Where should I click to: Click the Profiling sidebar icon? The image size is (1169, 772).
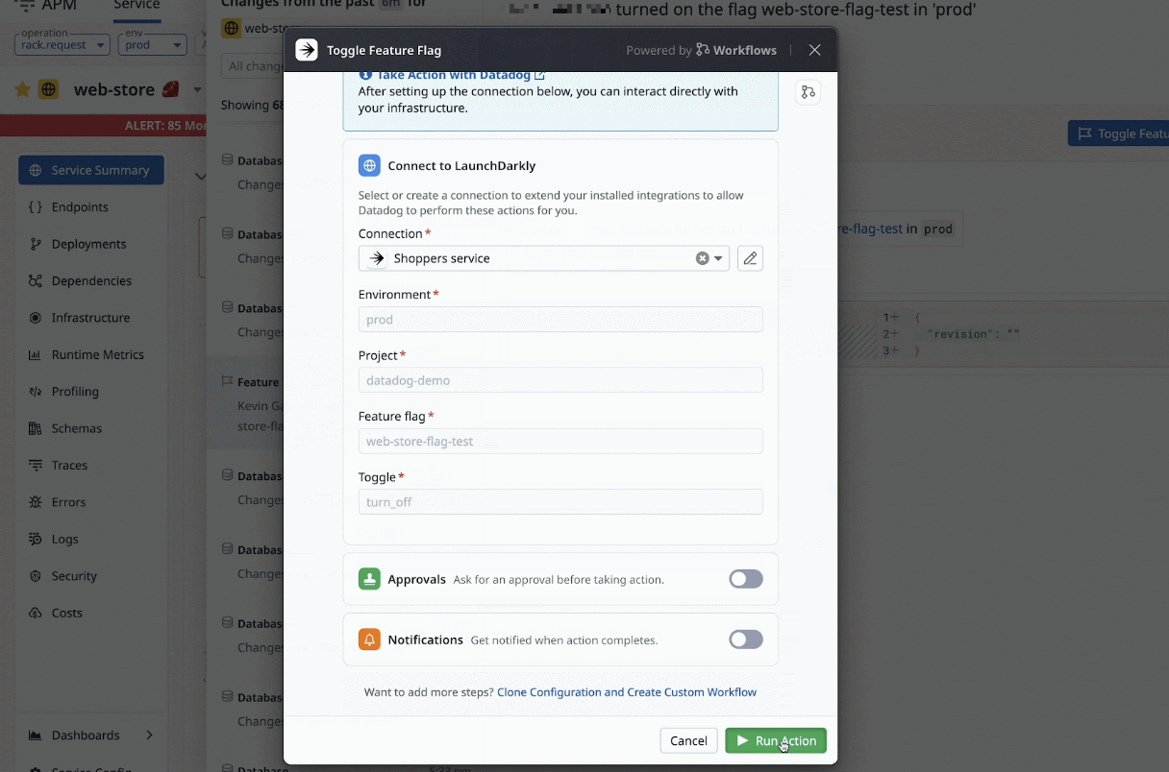coord(36,392)
